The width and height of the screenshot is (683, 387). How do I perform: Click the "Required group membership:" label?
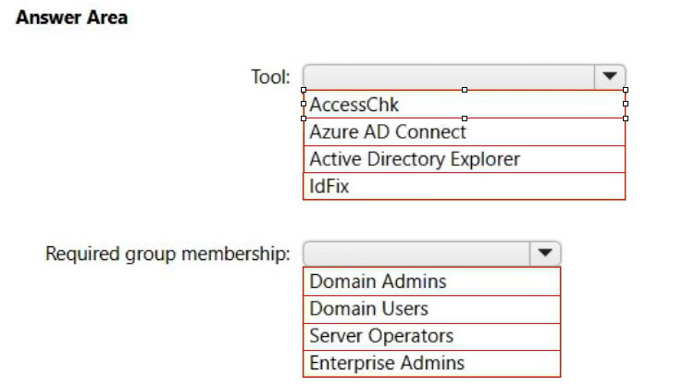[x=168, y=253]
